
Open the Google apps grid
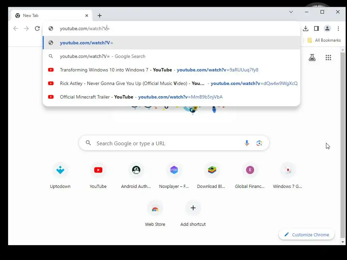tap(328, 58)
